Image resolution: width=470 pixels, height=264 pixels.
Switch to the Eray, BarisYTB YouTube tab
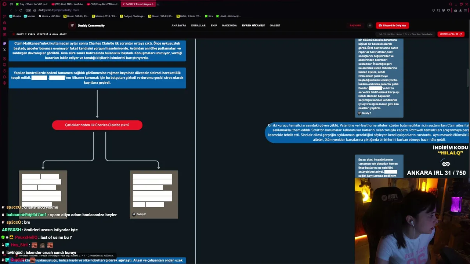pyautogui.click(x=102, y=4)
